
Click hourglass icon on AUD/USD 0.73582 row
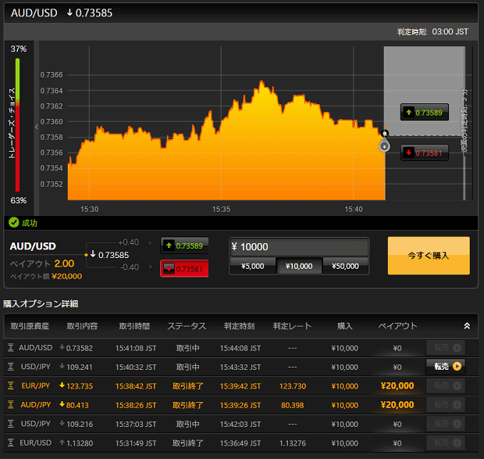pyautogui.click(x=11, y=348)
